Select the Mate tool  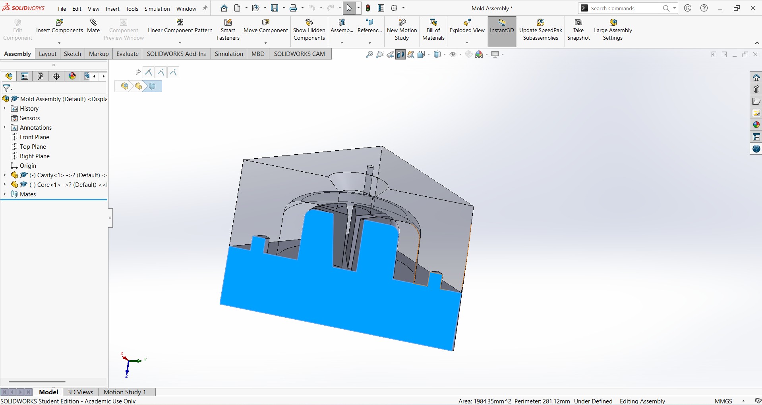(93, 26)
